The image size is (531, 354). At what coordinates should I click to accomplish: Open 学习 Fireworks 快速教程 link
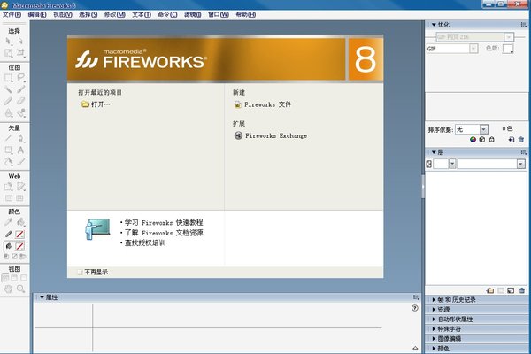pos(164,222)
